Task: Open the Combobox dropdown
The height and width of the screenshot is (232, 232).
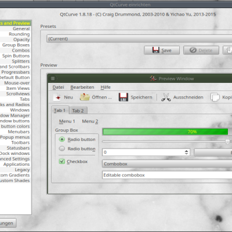Action: 167,164
